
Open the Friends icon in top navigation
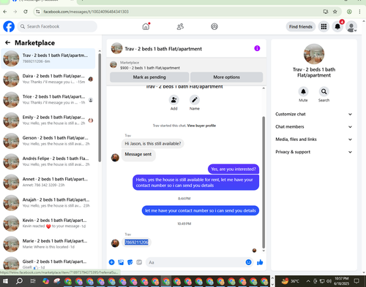[180, 26]
